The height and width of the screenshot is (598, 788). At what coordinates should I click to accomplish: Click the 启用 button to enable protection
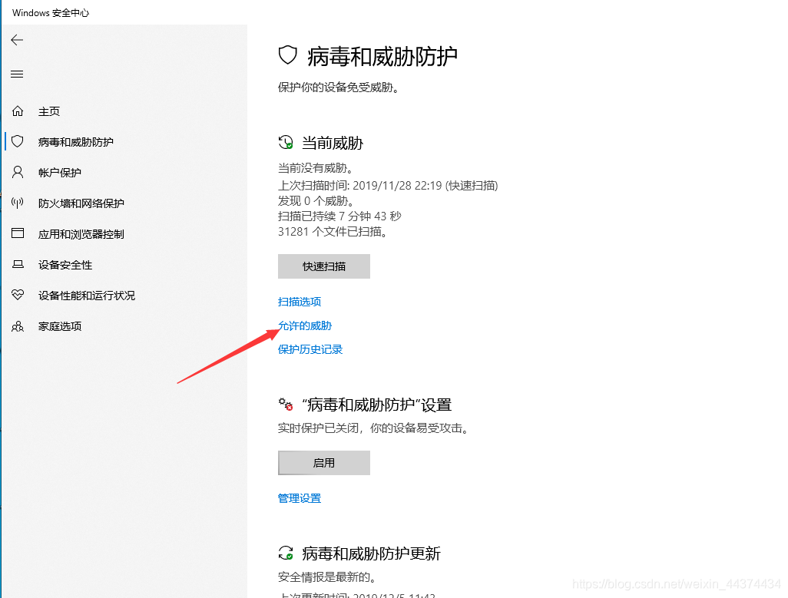click(324, 463)
